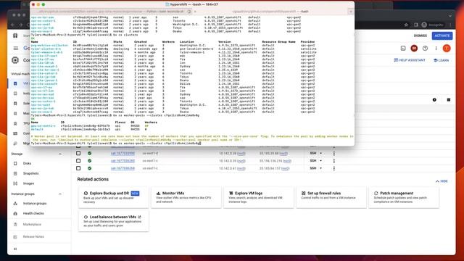
Task: Select checkbox for the 10.142.0.41 instance
Action: (78, 168)
